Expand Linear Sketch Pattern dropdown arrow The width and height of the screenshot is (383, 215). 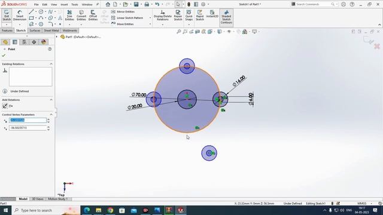[x=150, y=18]
